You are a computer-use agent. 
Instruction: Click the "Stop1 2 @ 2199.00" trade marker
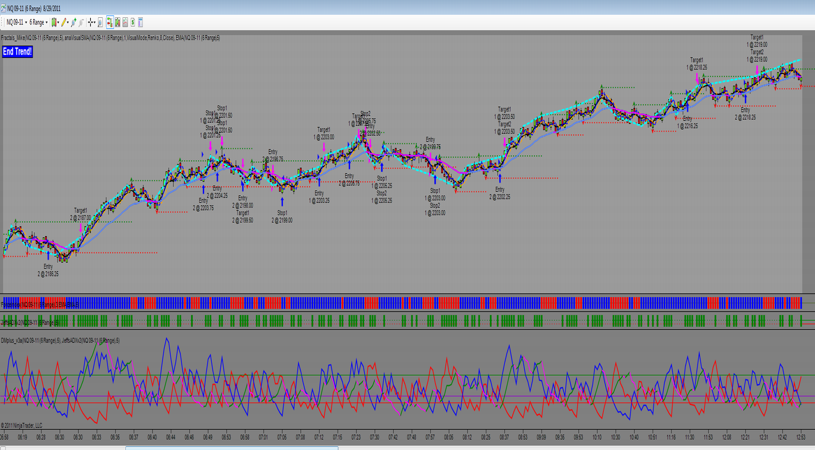(x=282, y=216)
